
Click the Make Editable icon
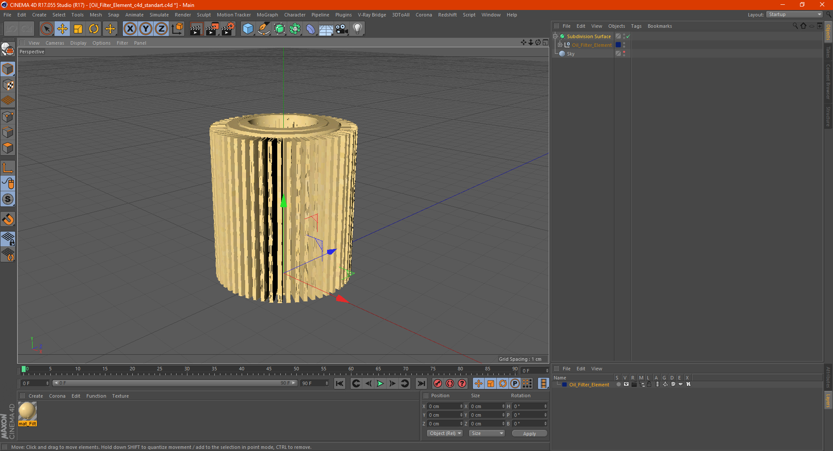click(8, 49)
